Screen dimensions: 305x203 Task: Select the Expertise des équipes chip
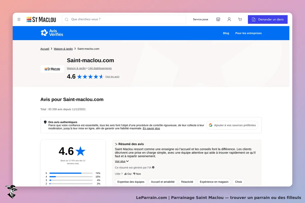[131, 182]
